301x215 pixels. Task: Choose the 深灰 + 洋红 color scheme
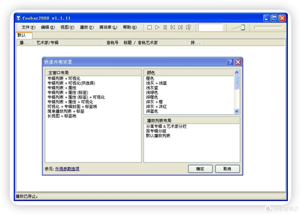156,107
